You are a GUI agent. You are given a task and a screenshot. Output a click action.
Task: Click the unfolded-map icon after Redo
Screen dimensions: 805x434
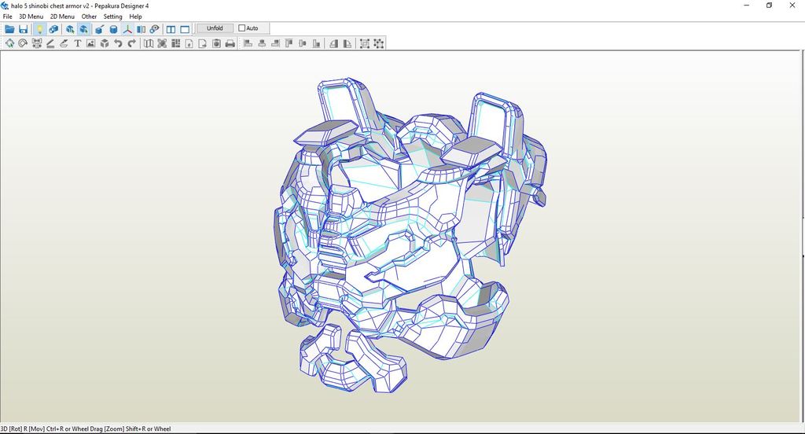(149, 44)
